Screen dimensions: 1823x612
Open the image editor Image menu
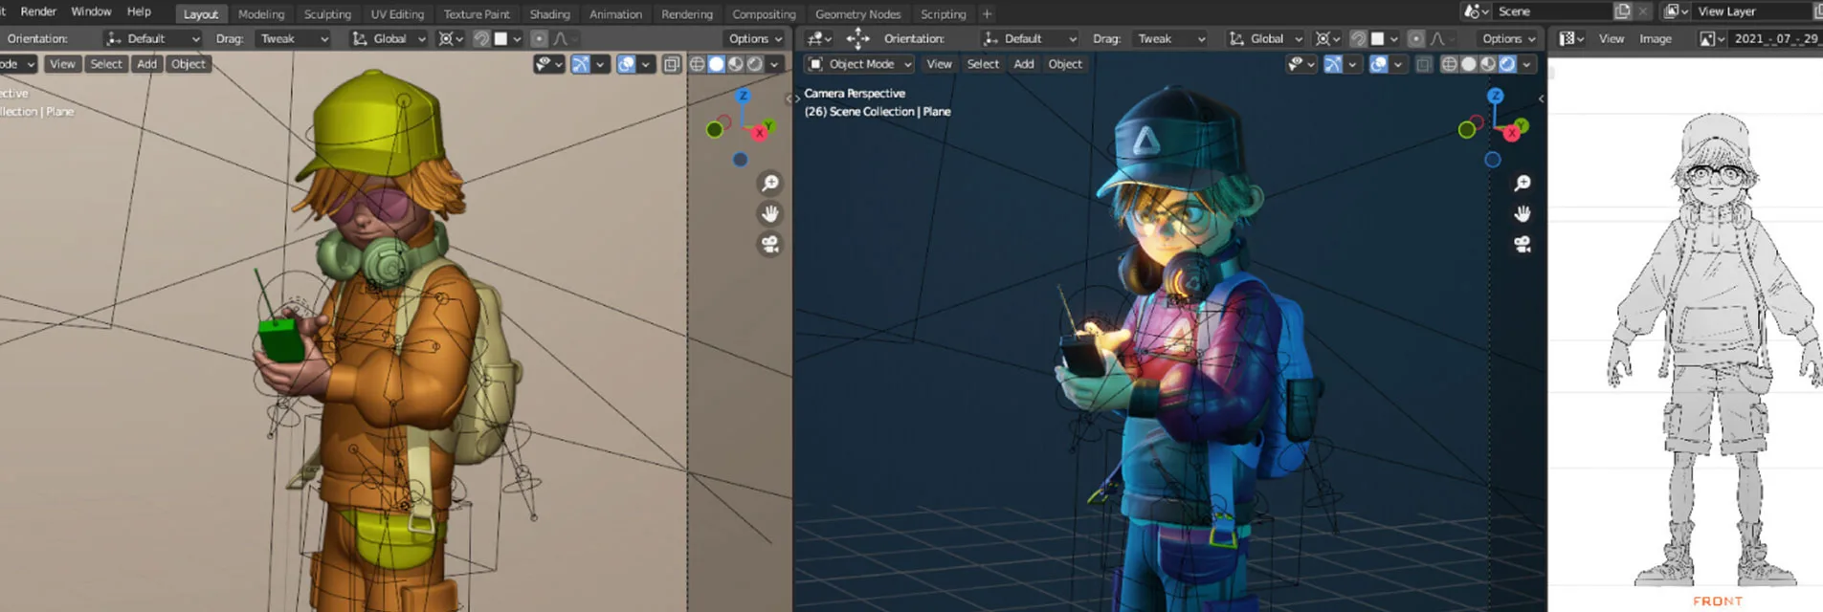[1655, 38]
